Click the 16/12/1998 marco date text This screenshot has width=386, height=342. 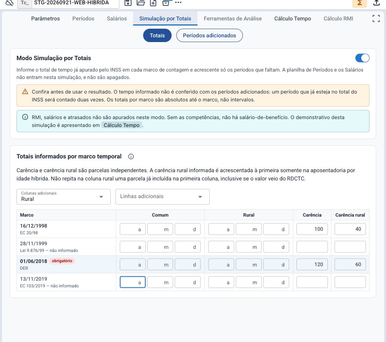33,226
